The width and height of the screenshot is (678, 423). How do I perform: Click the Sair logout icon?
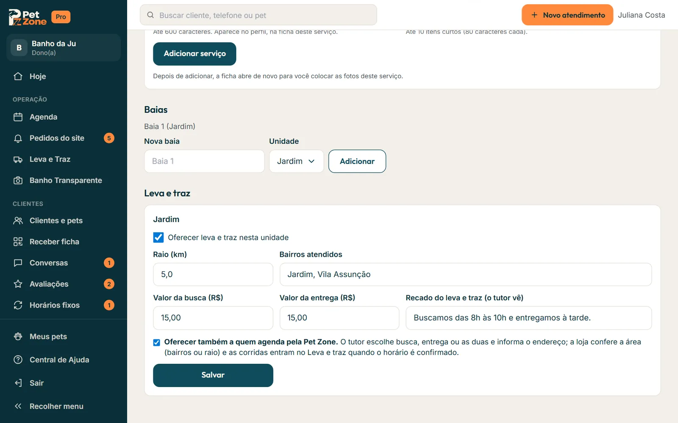18,383
